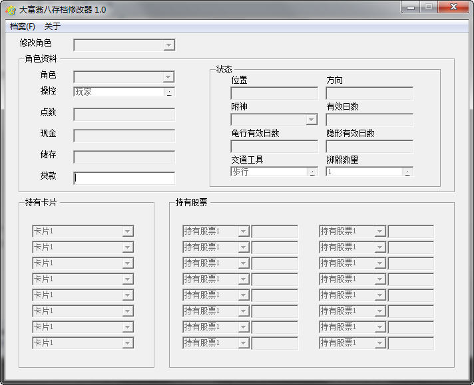Click the maximize button in title bar
This screenshot has width=474, height=385.
429,7
